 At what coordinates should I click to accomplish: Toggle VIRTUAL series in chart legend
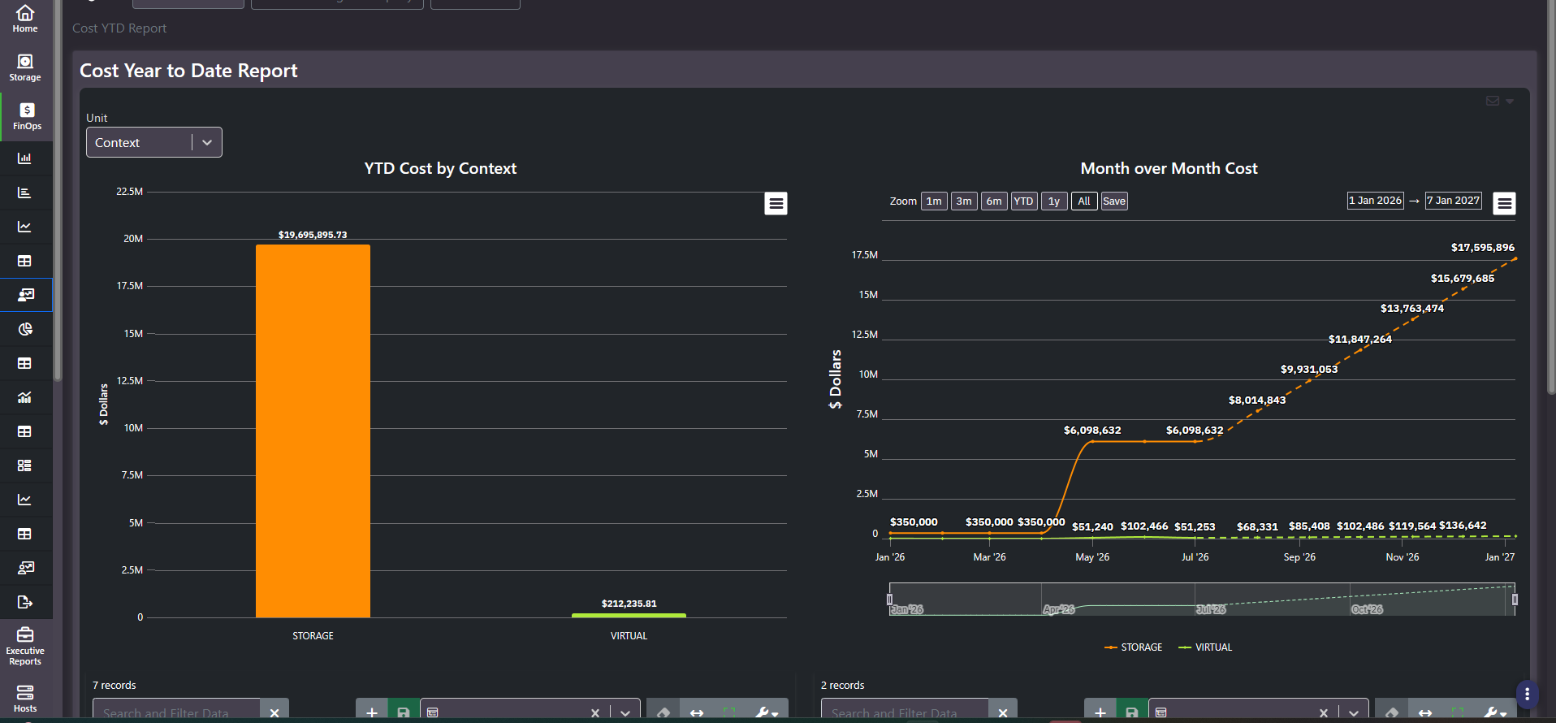tap(1205, 647)
